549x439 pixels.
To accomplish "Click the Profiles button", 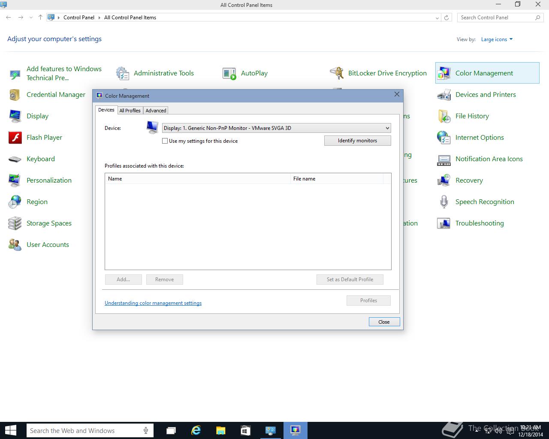I will point(368,301).
